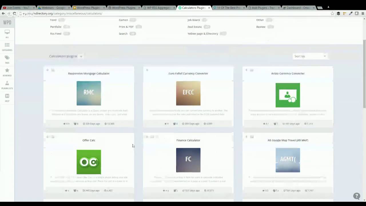Click the AB Google Map Travel title
This screenshot has width=366, height=206.
288,140
